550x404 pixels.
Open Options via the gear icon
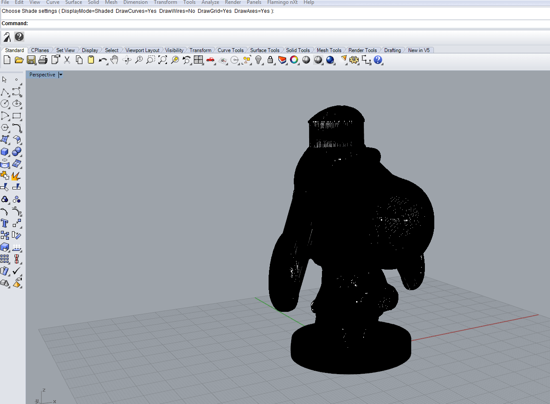pos(354,60)
